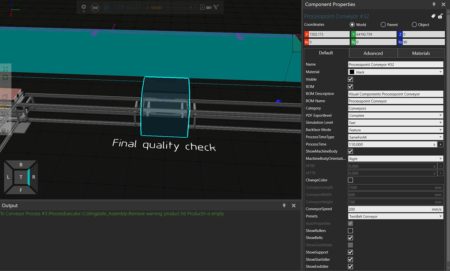Enable the ChangeColor checkbox
Screen dimensions: 450x271
(350, 180)
